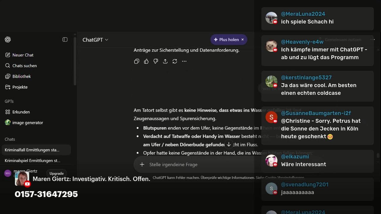The image size is (381, 214).
Task: Click the avatar of @kerstinlange5327
Action: tap(271, 81)
